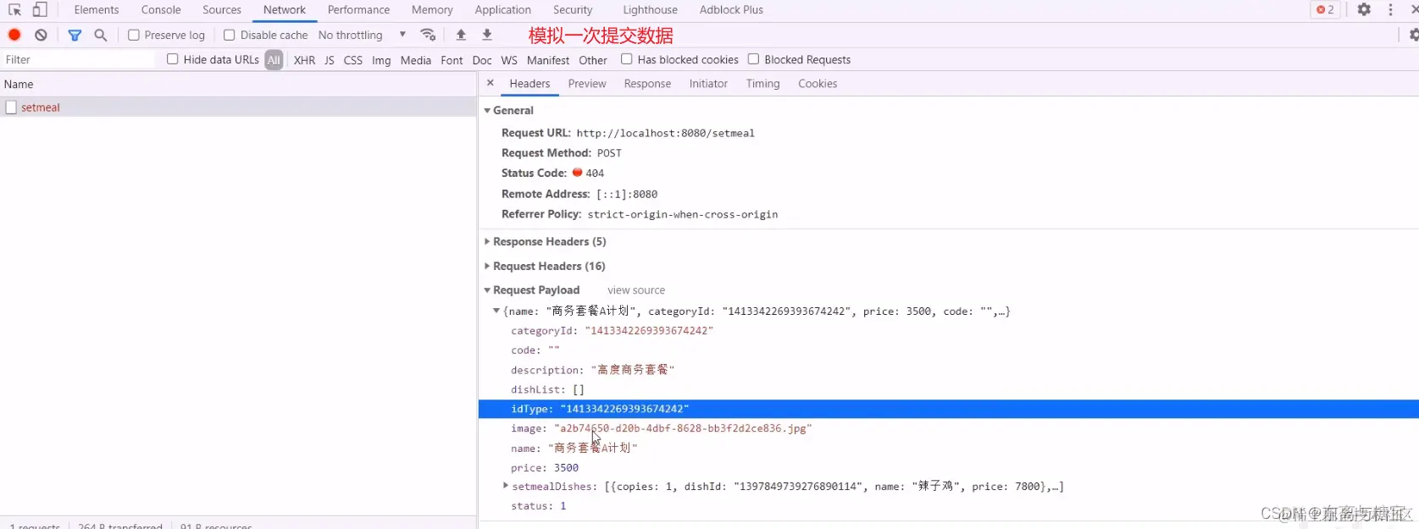Check Hide data URLs option

pyautogui.click(x=173, y=59)
